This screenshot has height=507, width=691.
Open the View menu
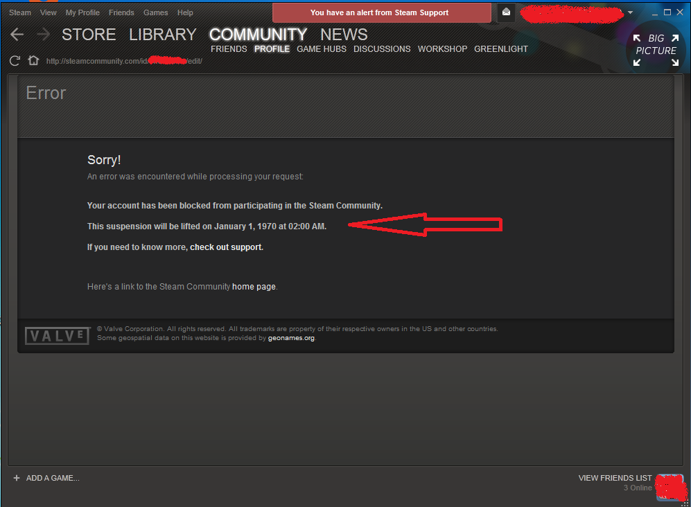48,12
